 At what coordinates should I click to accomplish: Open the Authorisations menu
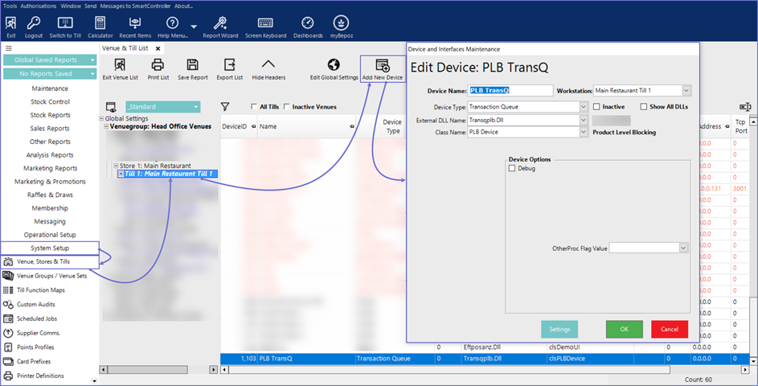tap(39, 6)
